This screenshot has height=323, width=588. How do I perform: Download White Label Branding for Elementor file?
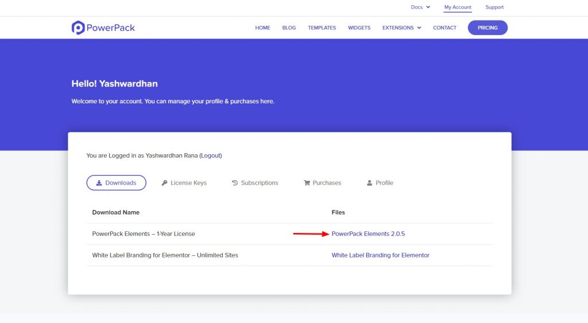[x=380, y=255]
